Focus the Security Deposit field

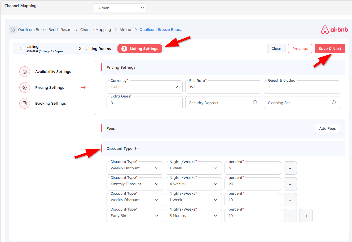tap(223, 103)
